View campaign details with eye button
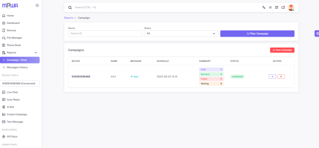 (x=272, y=77)
